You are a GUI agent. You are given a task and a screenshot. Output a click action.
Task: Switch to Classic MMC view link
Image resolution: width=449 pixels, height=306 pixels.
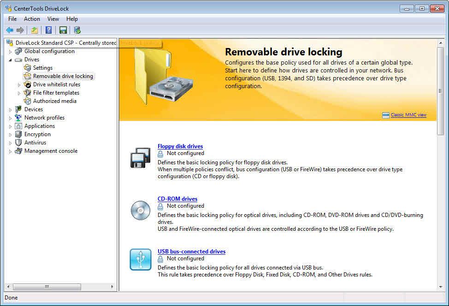[408, 115]
